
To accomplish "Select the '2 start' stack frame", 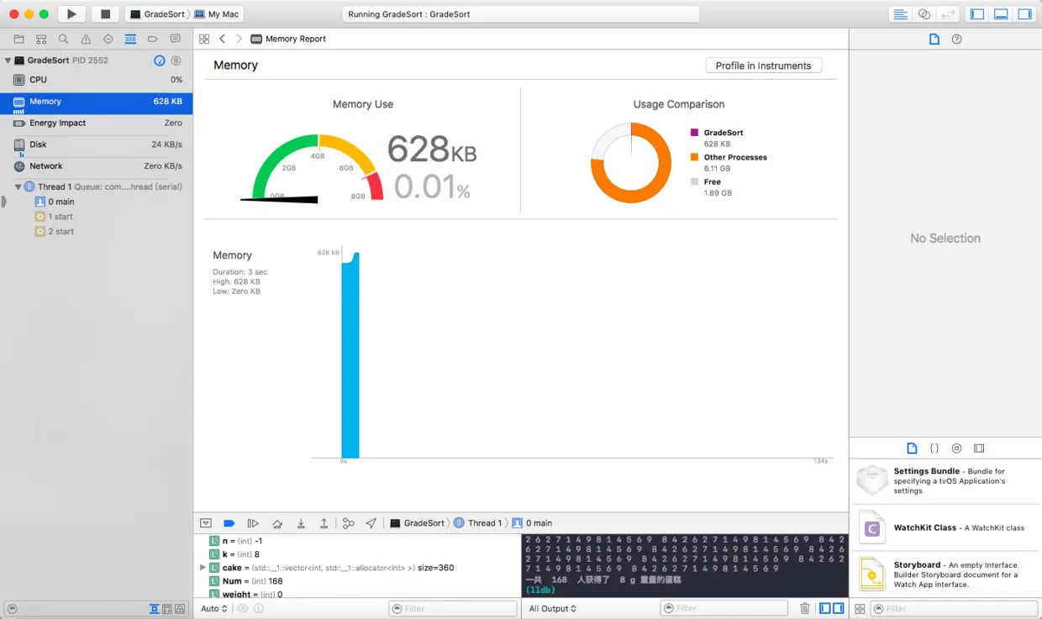I will [61, 231].
